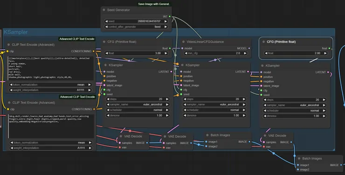Screen dimensions: 345x175
Task: Collapse the Seed Generator node with its title dot
Action: pyautogui.click(x=104, y=10)
